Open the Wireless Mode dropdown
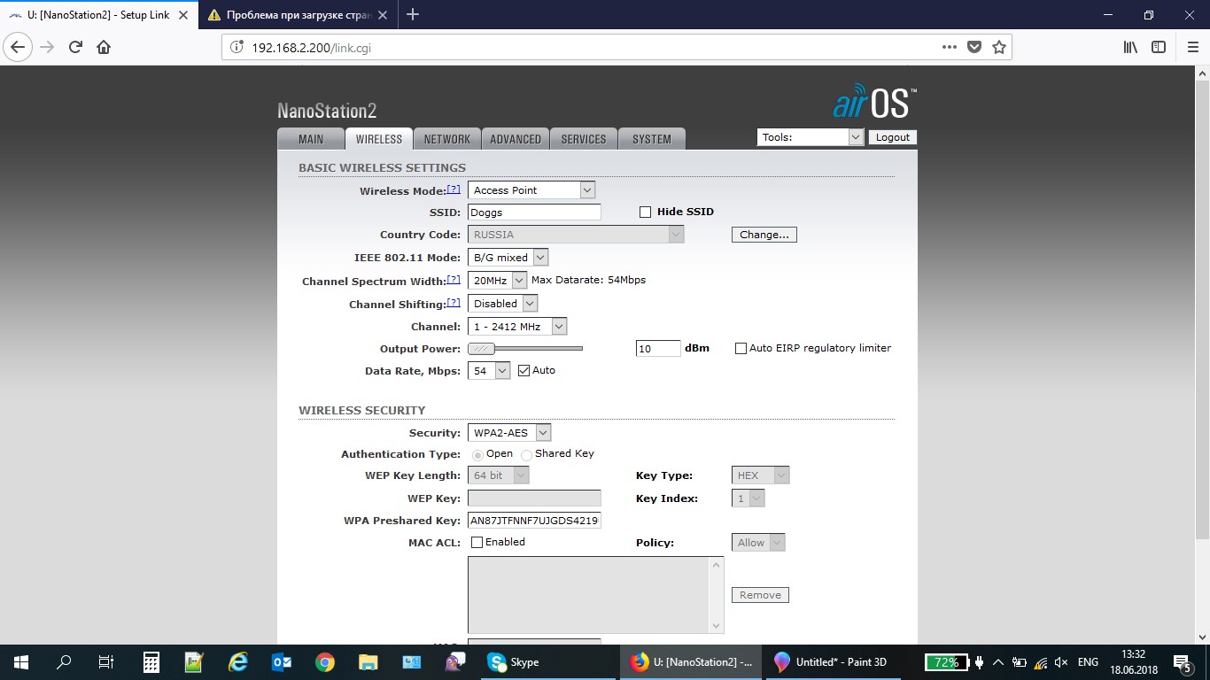The image size is (1210, 680). coord(531,190)
